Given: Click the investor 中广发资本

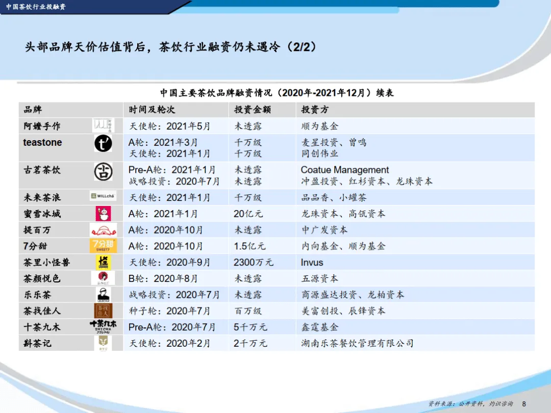Looking at the screenshot, I should pos(324,230).
